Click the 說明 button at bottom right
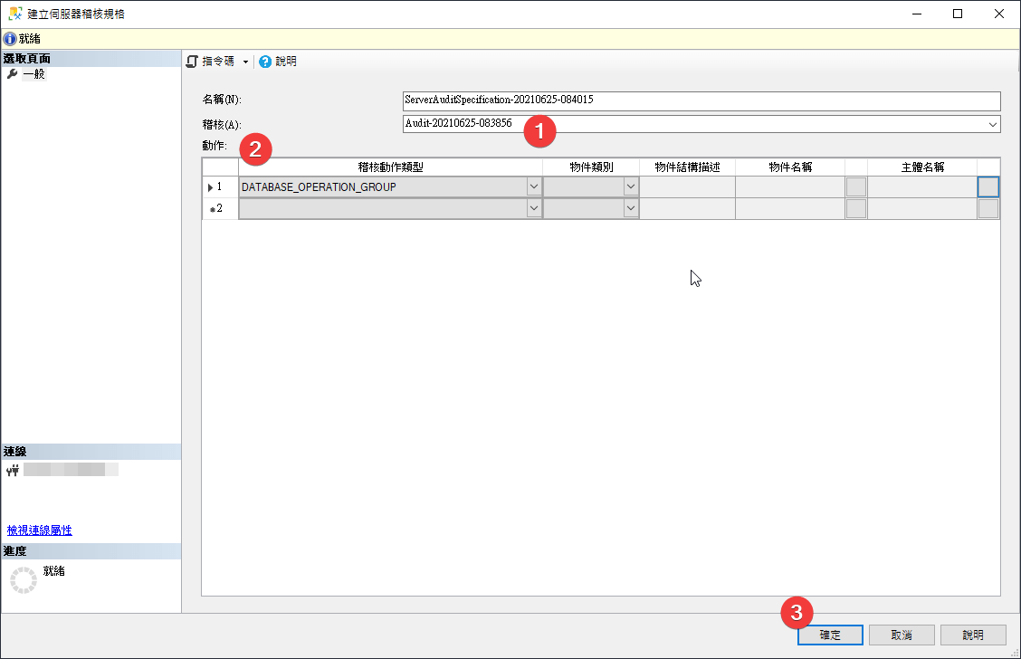This screenshot has width=1021, height=659. pyautogui.click(x=974, y=635)
